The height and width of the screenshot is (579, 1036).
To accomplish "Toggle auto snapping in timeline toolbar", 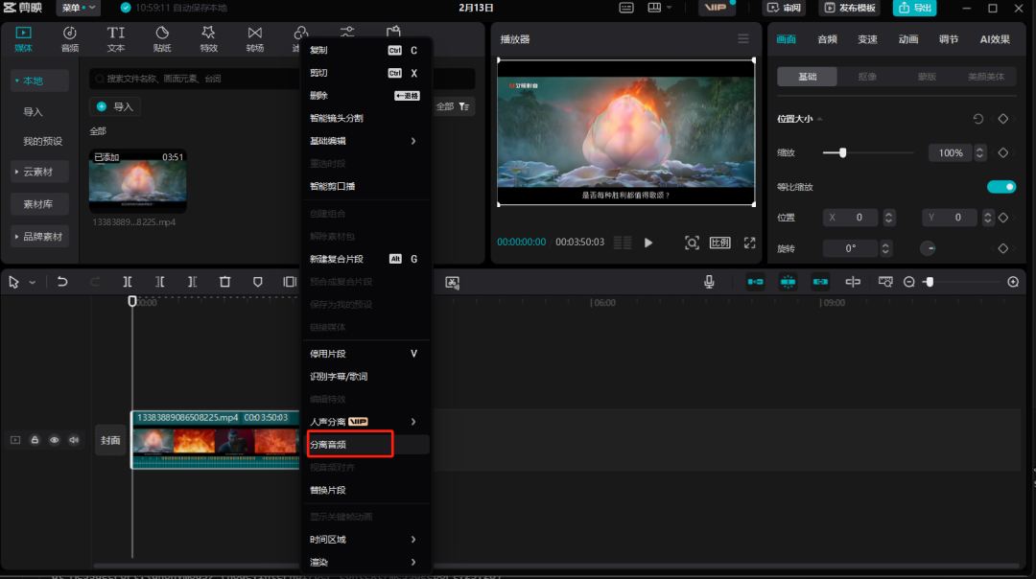I will (x=788, y=282).
